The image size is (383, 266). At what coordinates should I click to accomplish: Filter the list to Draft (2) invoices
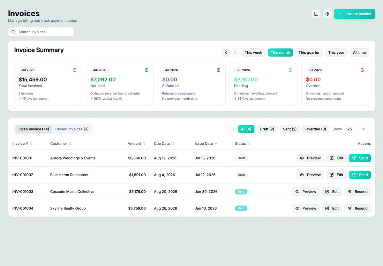[x=267, y=129]
